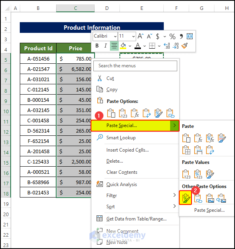Click Decrease Font Size icon in mini toolbar

coord(150,36)
